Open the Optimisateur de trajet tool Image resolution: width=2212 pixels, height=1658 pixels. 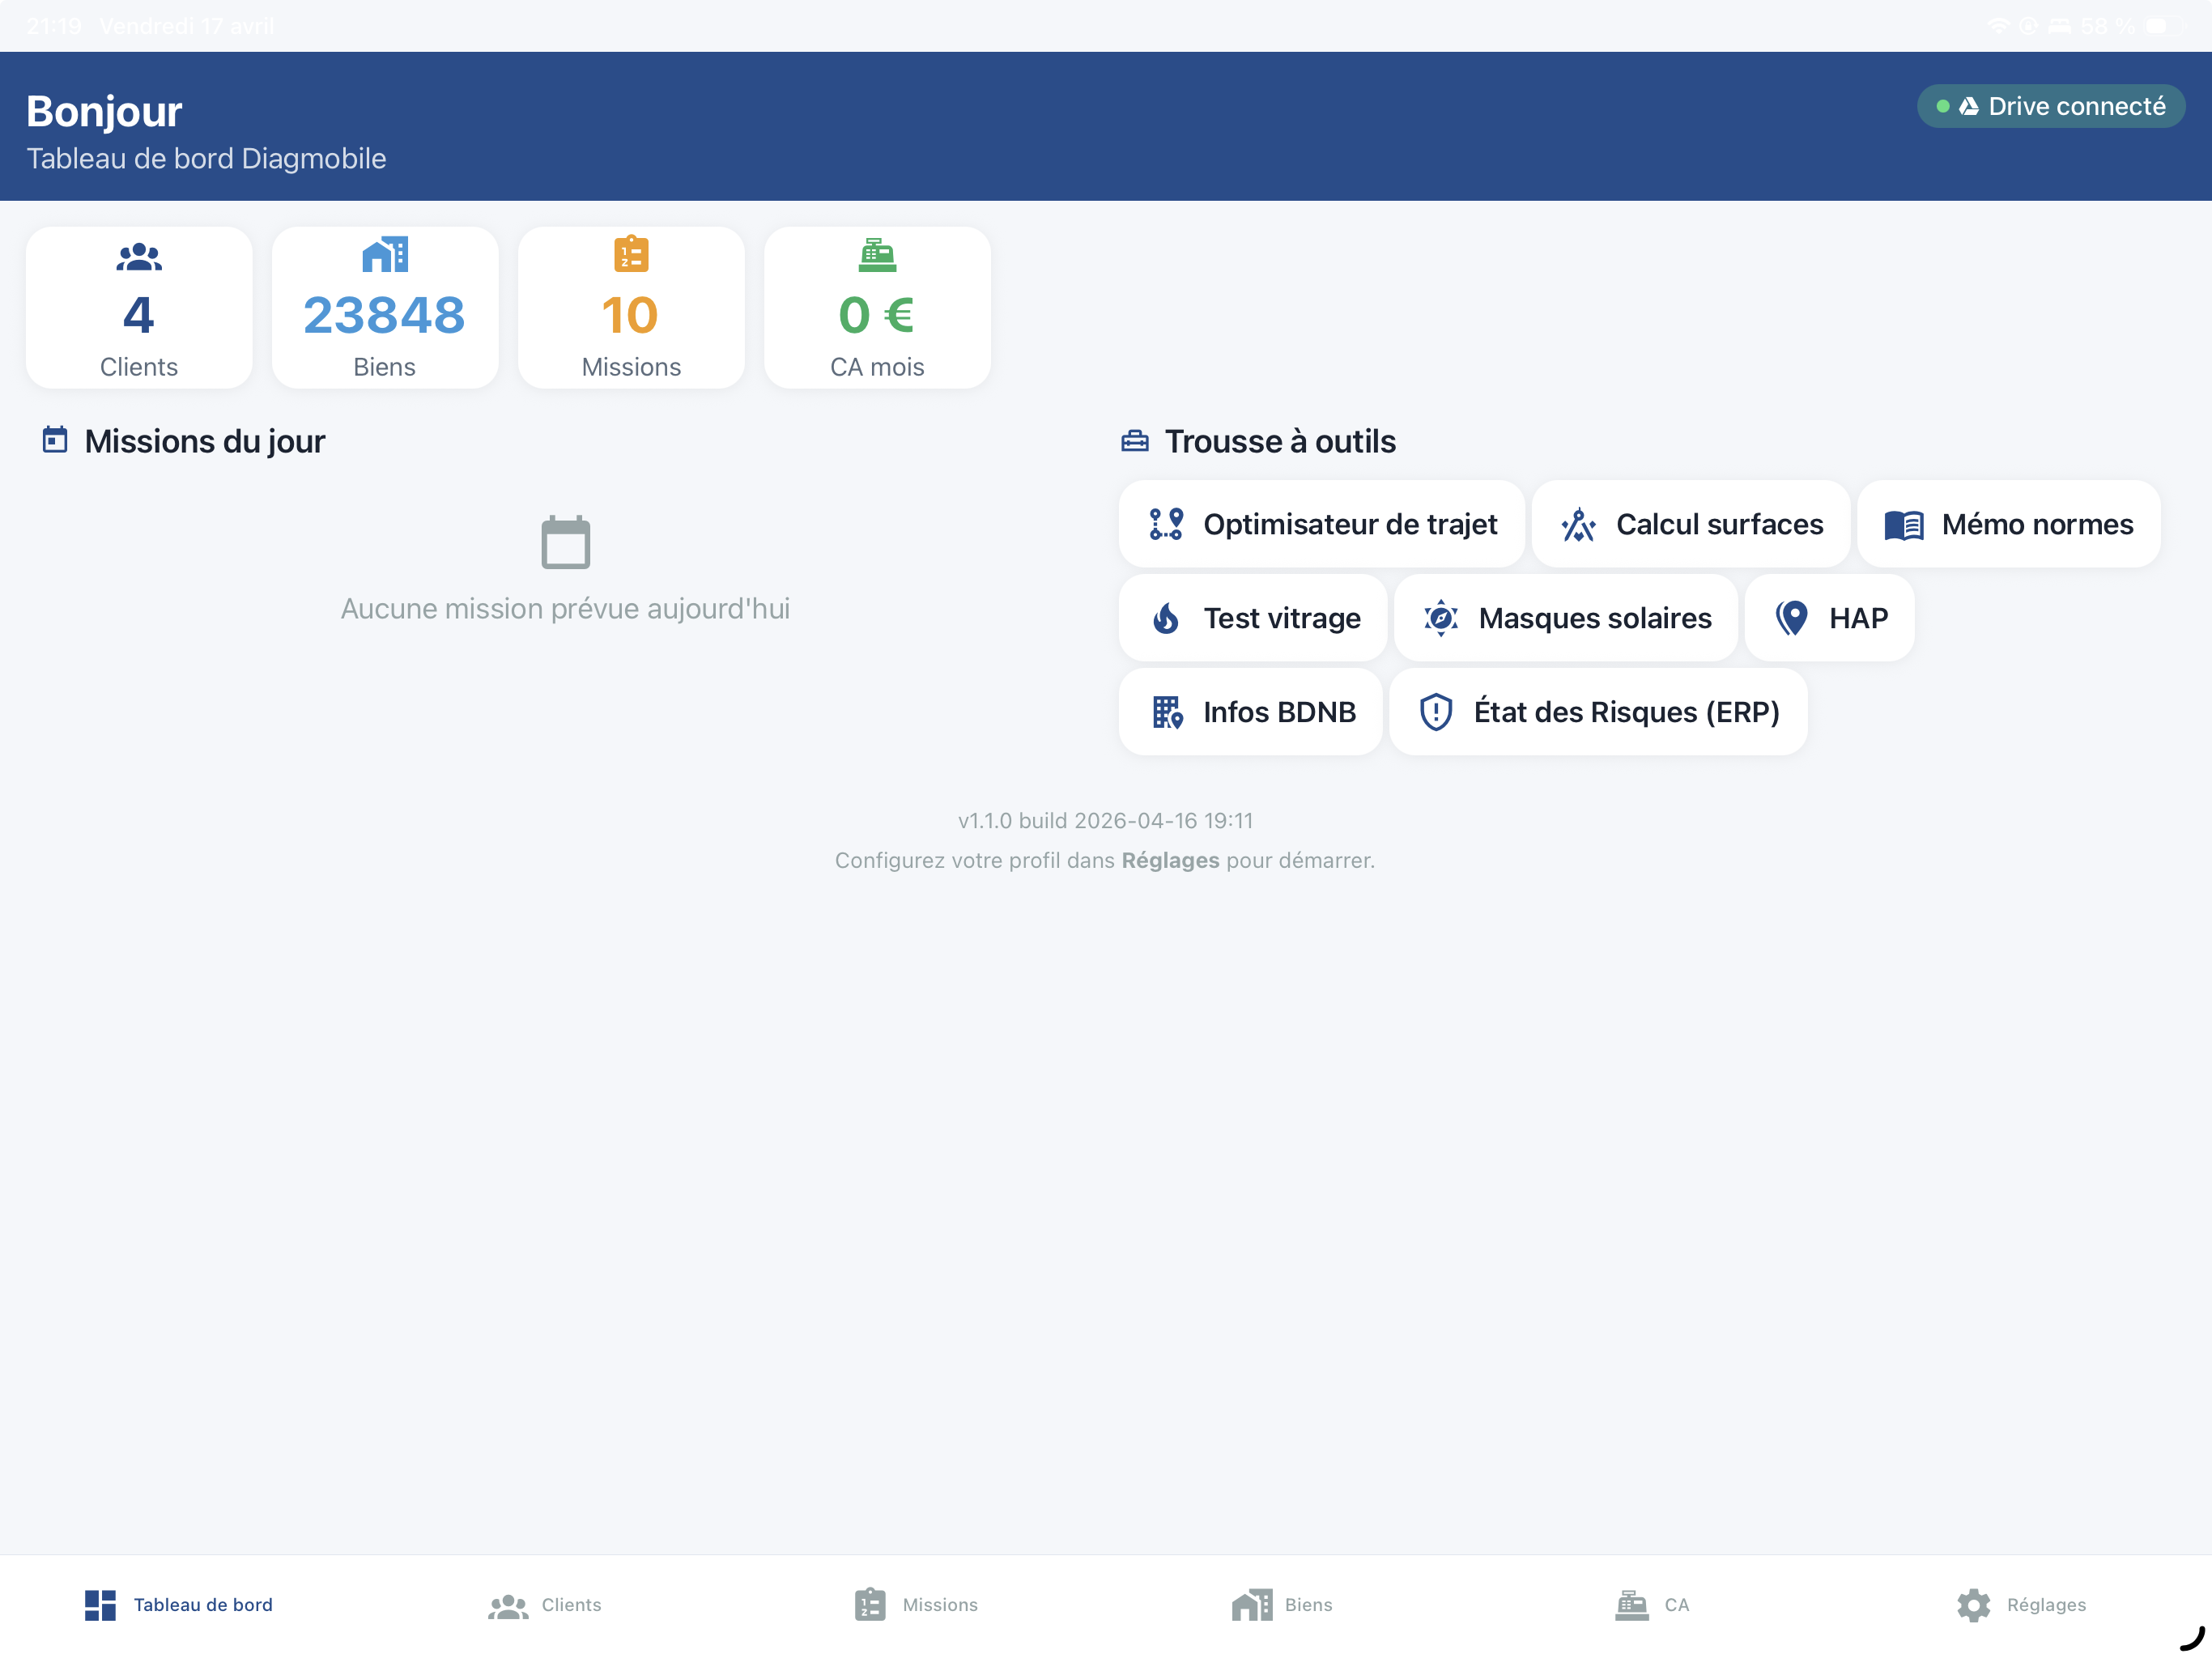point(1322,523)
